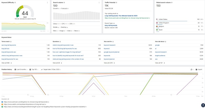This screenshot has height=108, width=205.
Task: Open the Keyword Difficulty card's three-dot menu
Action: click(x=48, y=3)
